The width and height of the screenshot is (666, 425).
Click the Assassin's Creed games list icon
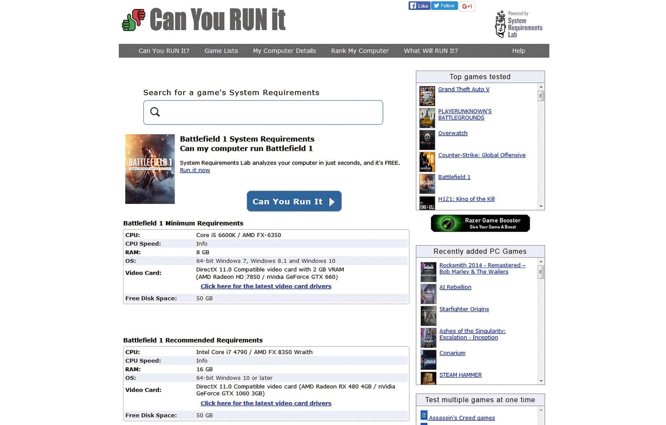tap(424, 415)
